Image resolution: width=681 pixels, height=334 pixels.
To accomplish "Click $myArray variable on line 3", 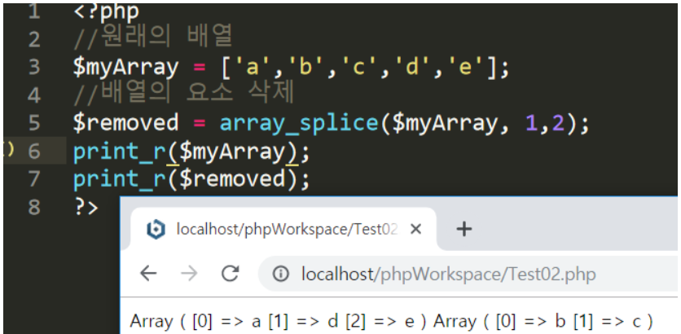I will 126,68.
